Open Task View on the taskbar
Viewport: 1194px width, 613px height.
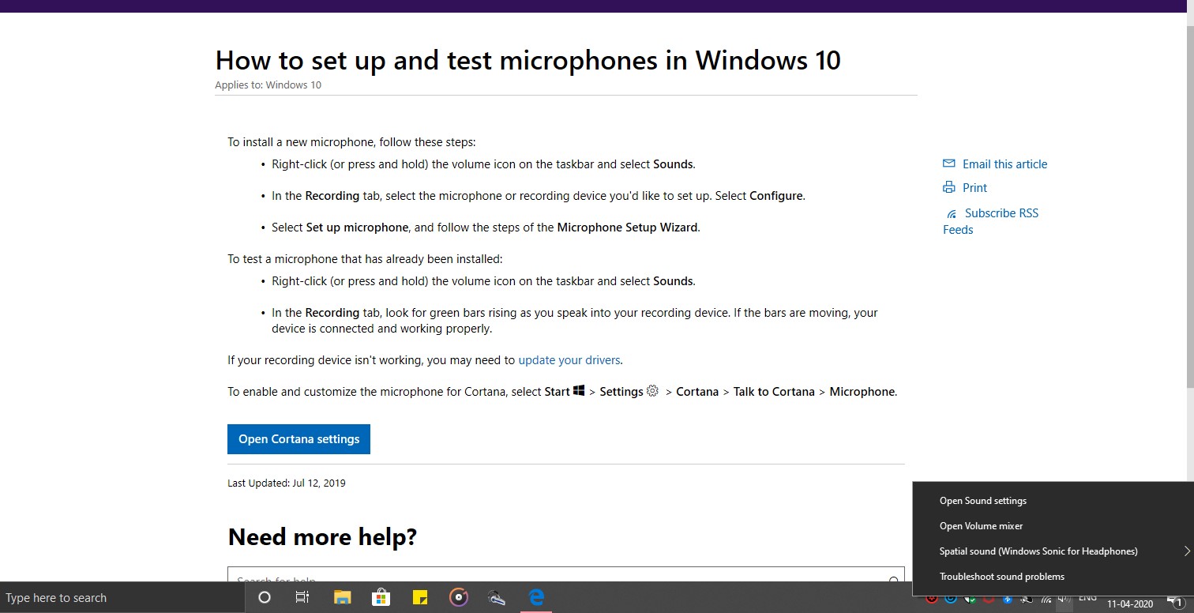point(302,598)
